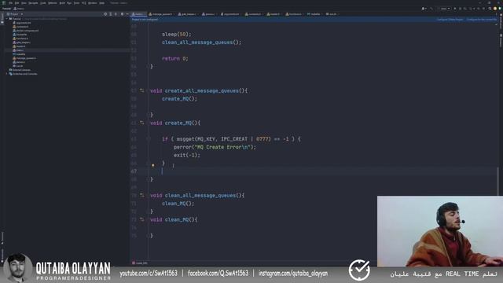Click the locate opened file target icon
The image size is (503, 283).
(x=105, y=14)
